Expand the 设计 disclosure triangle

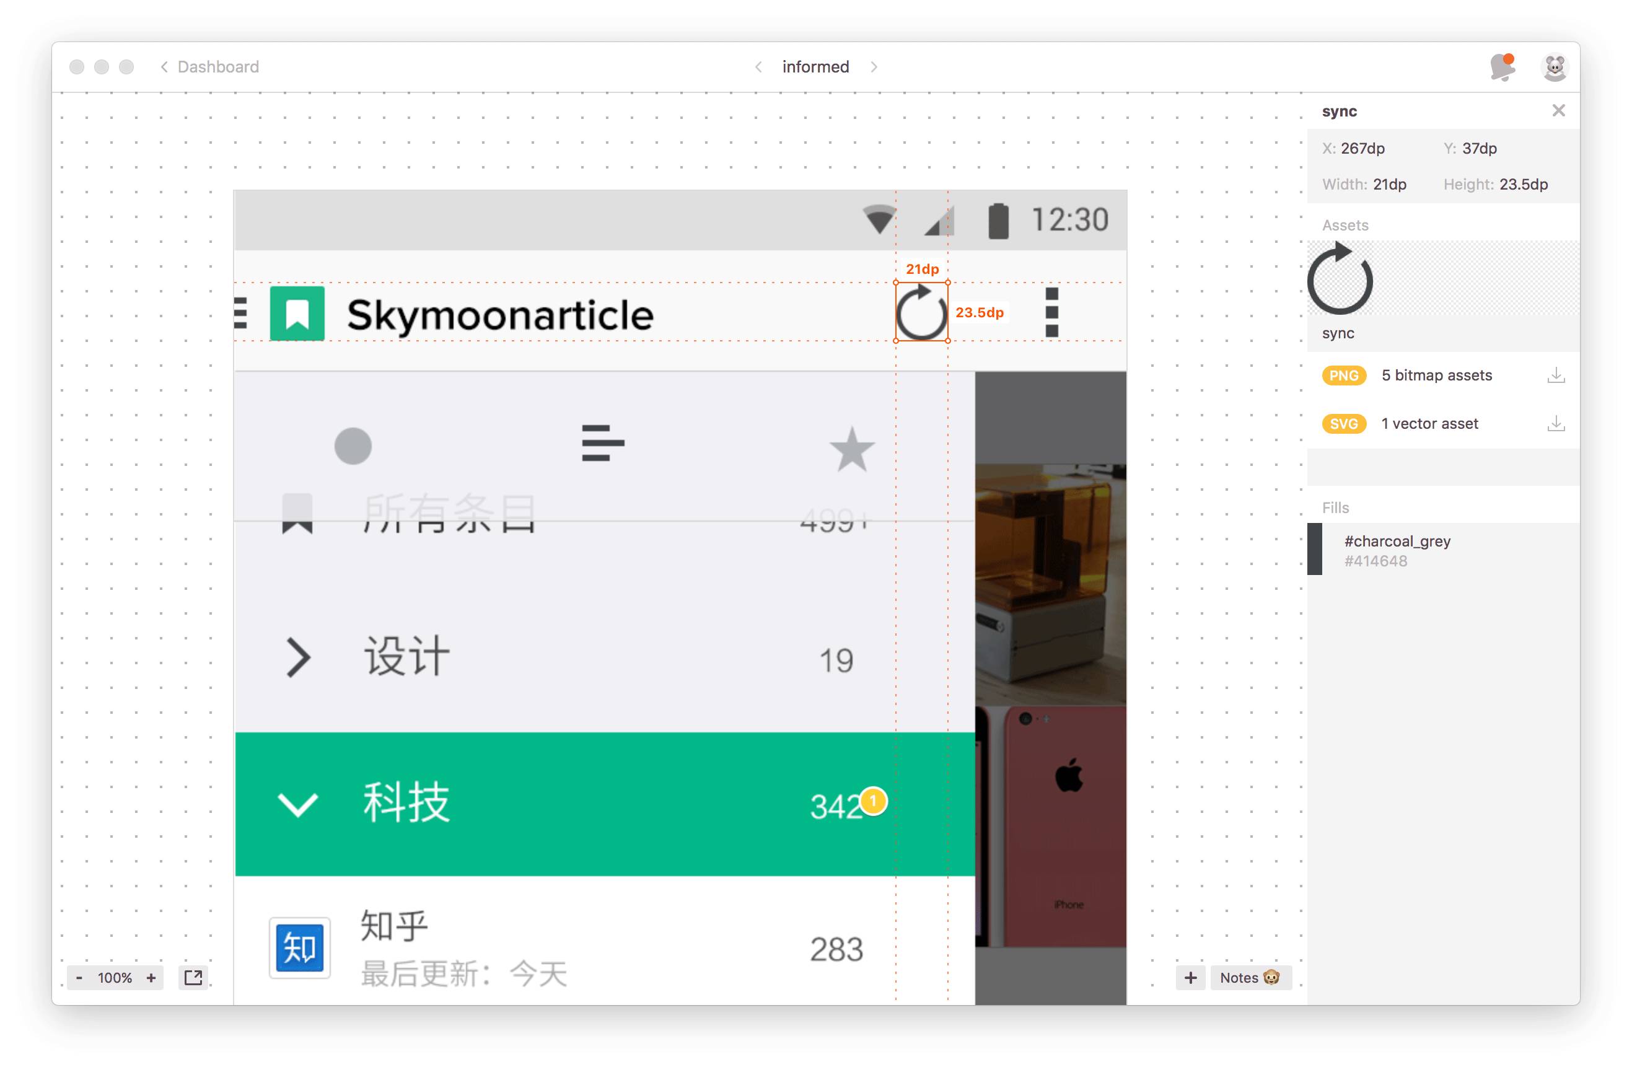tap(296, 659)
